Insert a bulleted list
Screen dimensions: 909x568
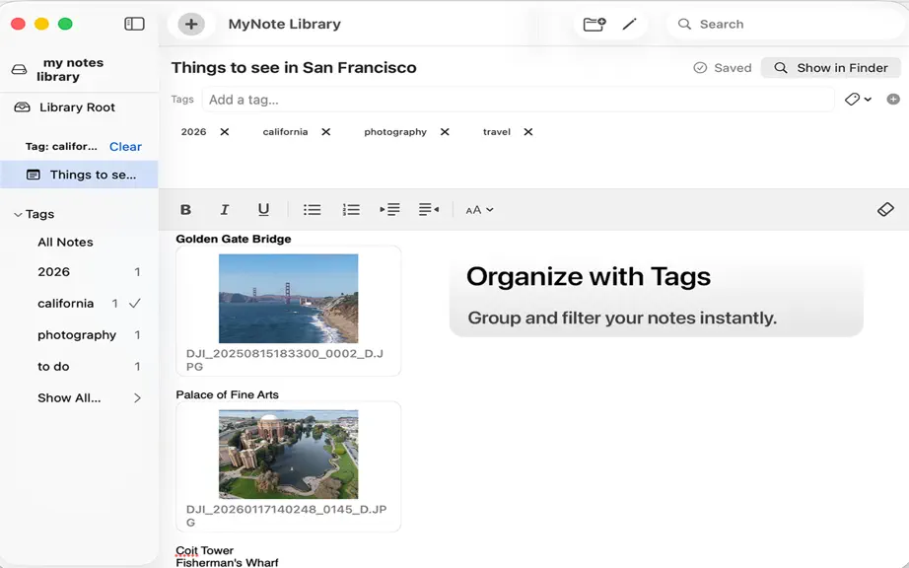point(312,210)
